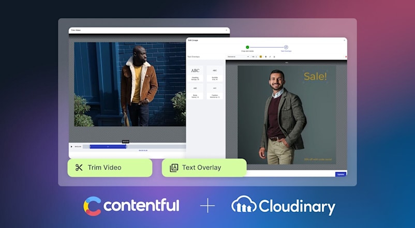Add the Subtitle text overlay preset
The height and width of the screenshot is (228, 415).
(x=215, y=73)
